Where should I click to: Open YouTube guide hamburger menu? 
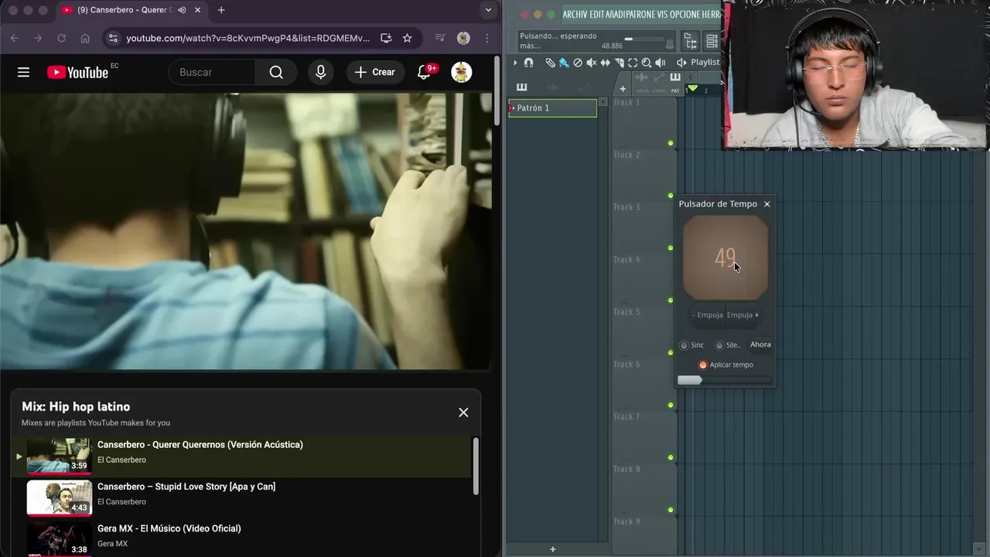tap(23, 72)
